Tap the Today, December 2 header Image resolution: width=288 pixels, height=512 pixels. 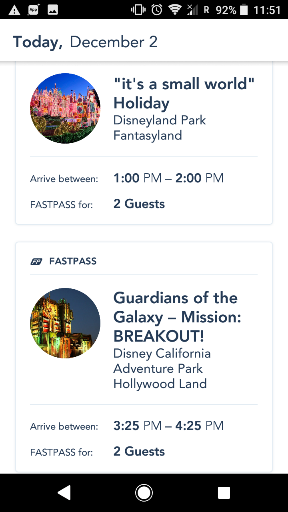pos(85,42)
